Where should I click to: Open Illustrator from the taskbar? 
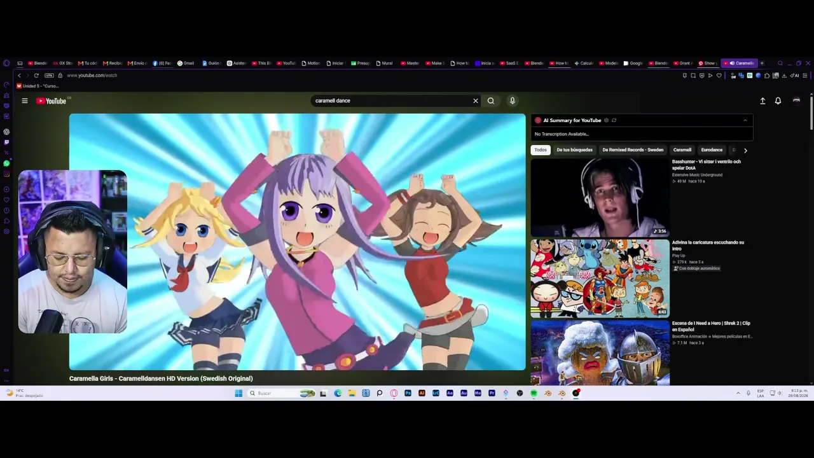coord(422,393)
